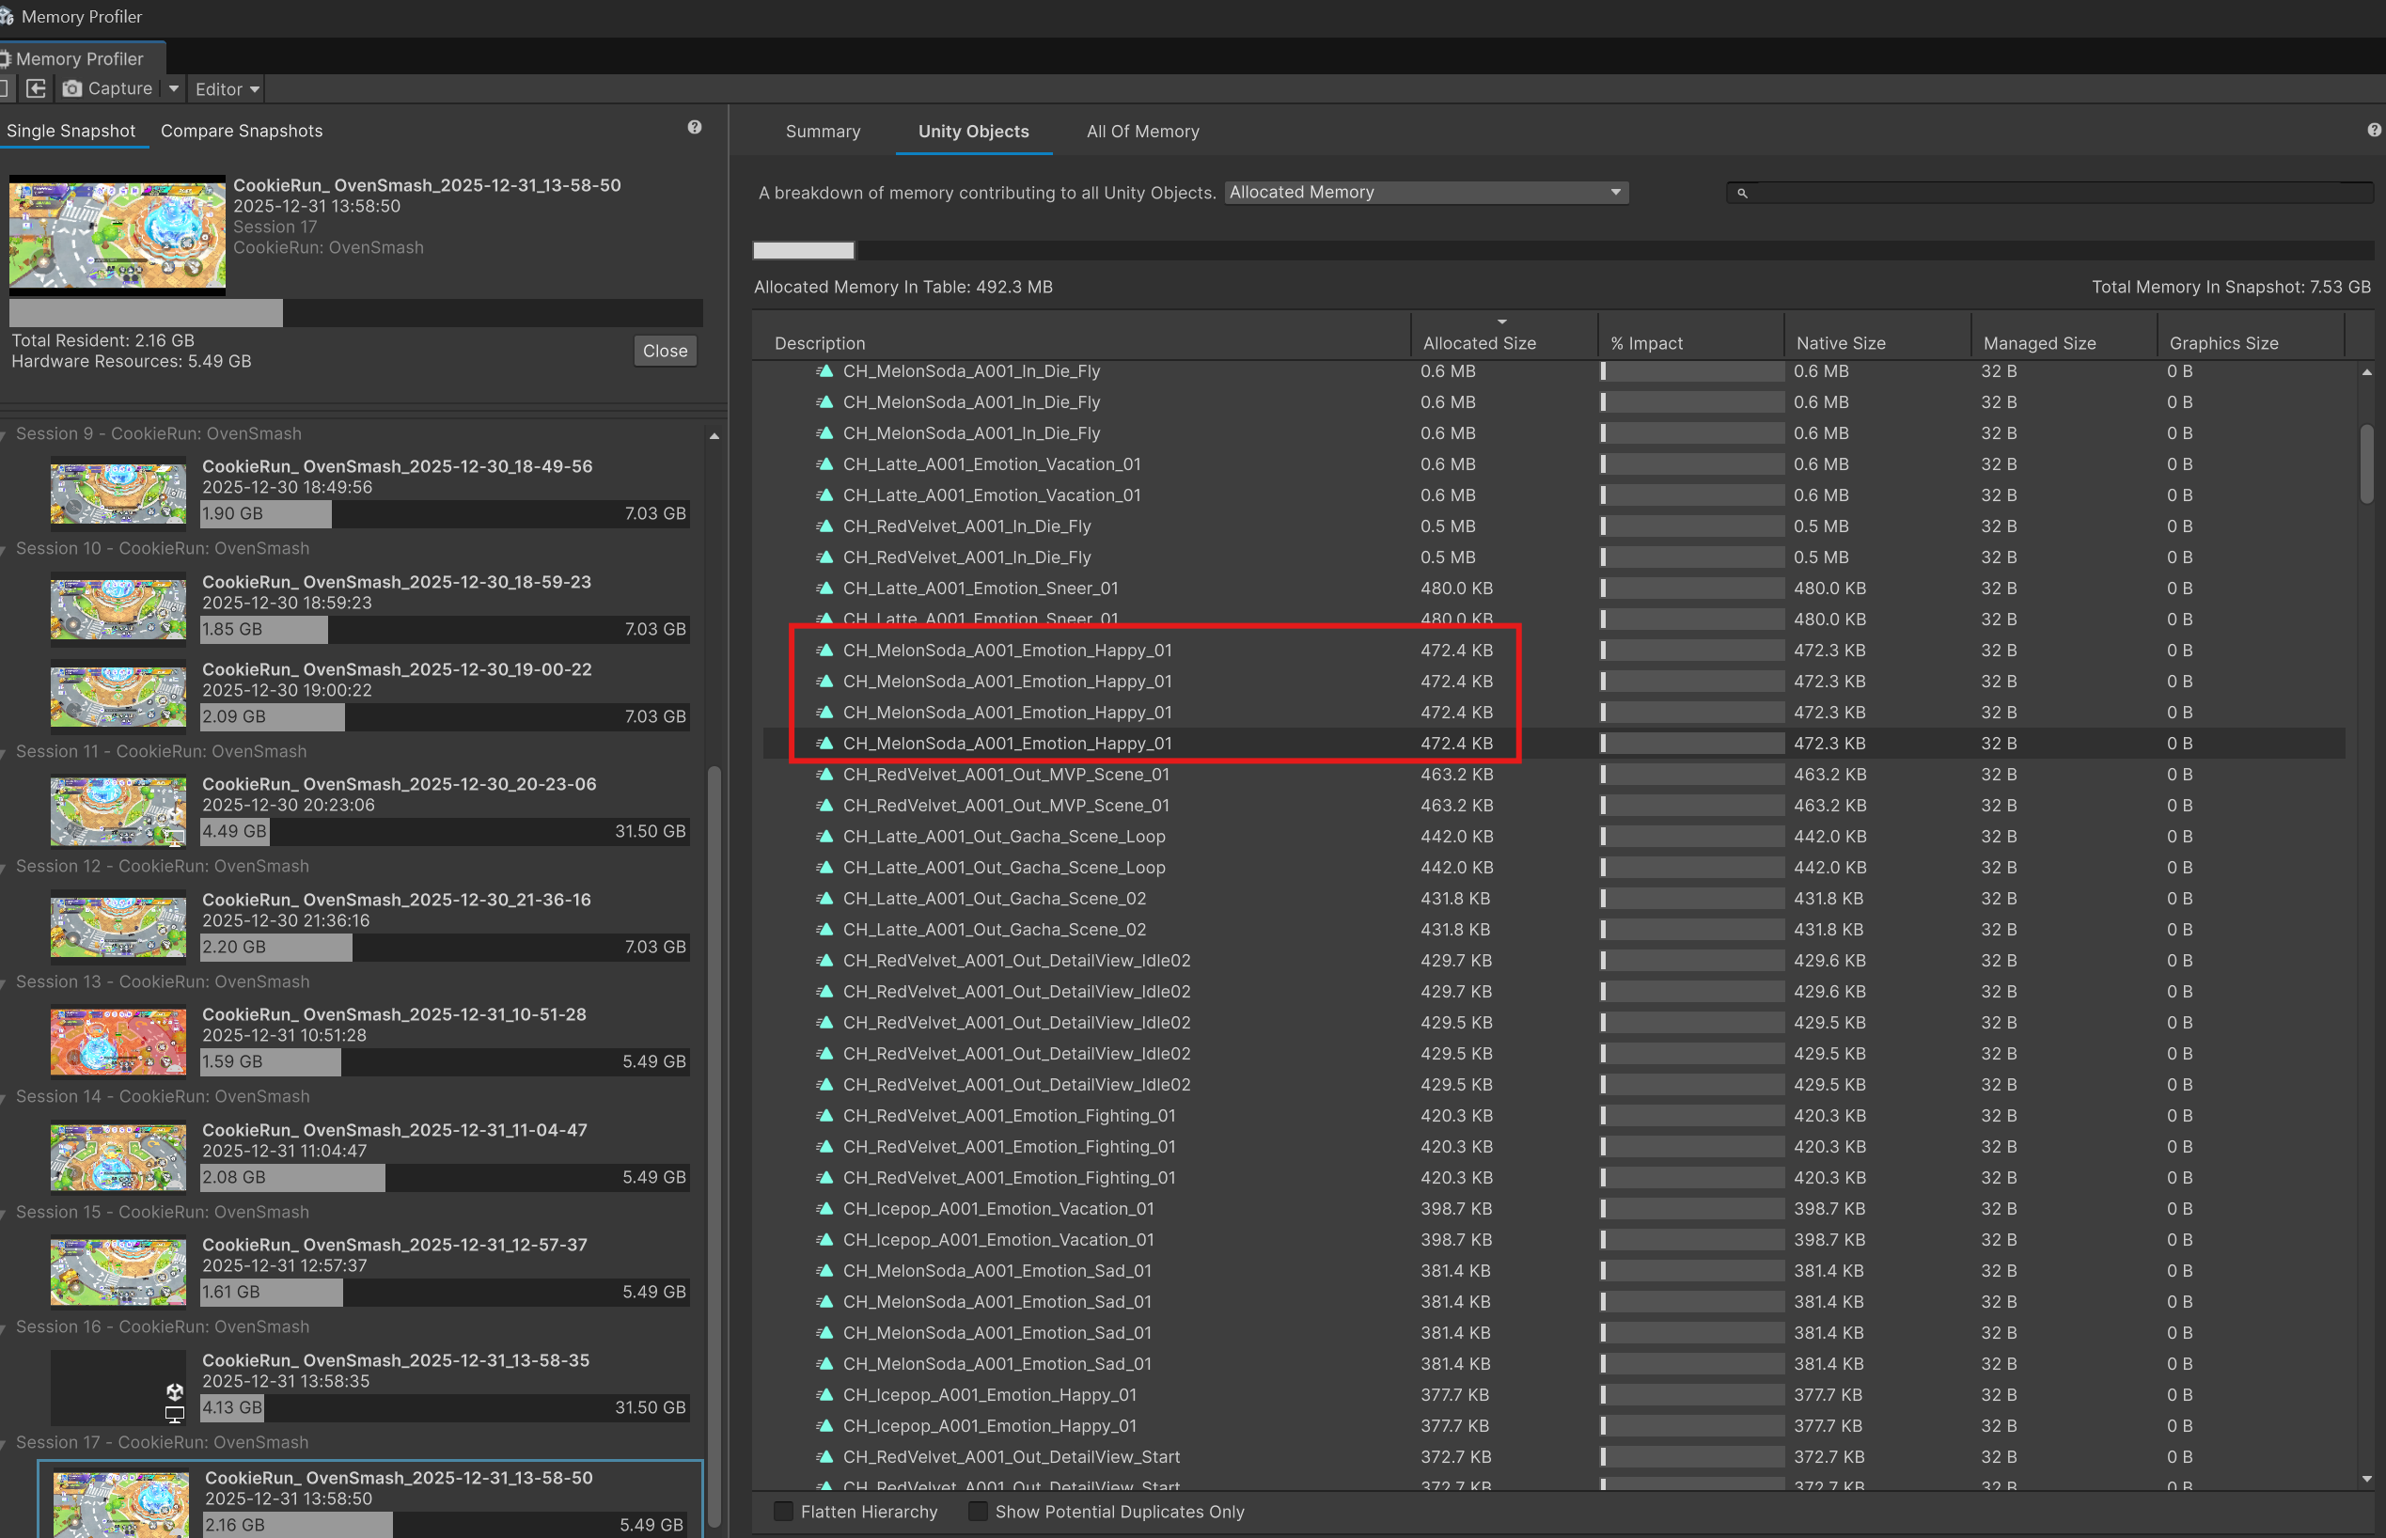Screen dimensions: 2386x1538
Task: Click the Unity logo in window title
Action: [6, 16]
